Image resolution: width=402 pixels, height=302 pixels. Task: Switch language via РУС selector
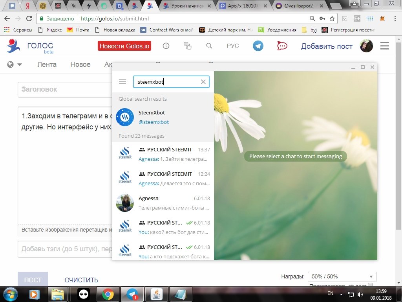click(233, 46)
